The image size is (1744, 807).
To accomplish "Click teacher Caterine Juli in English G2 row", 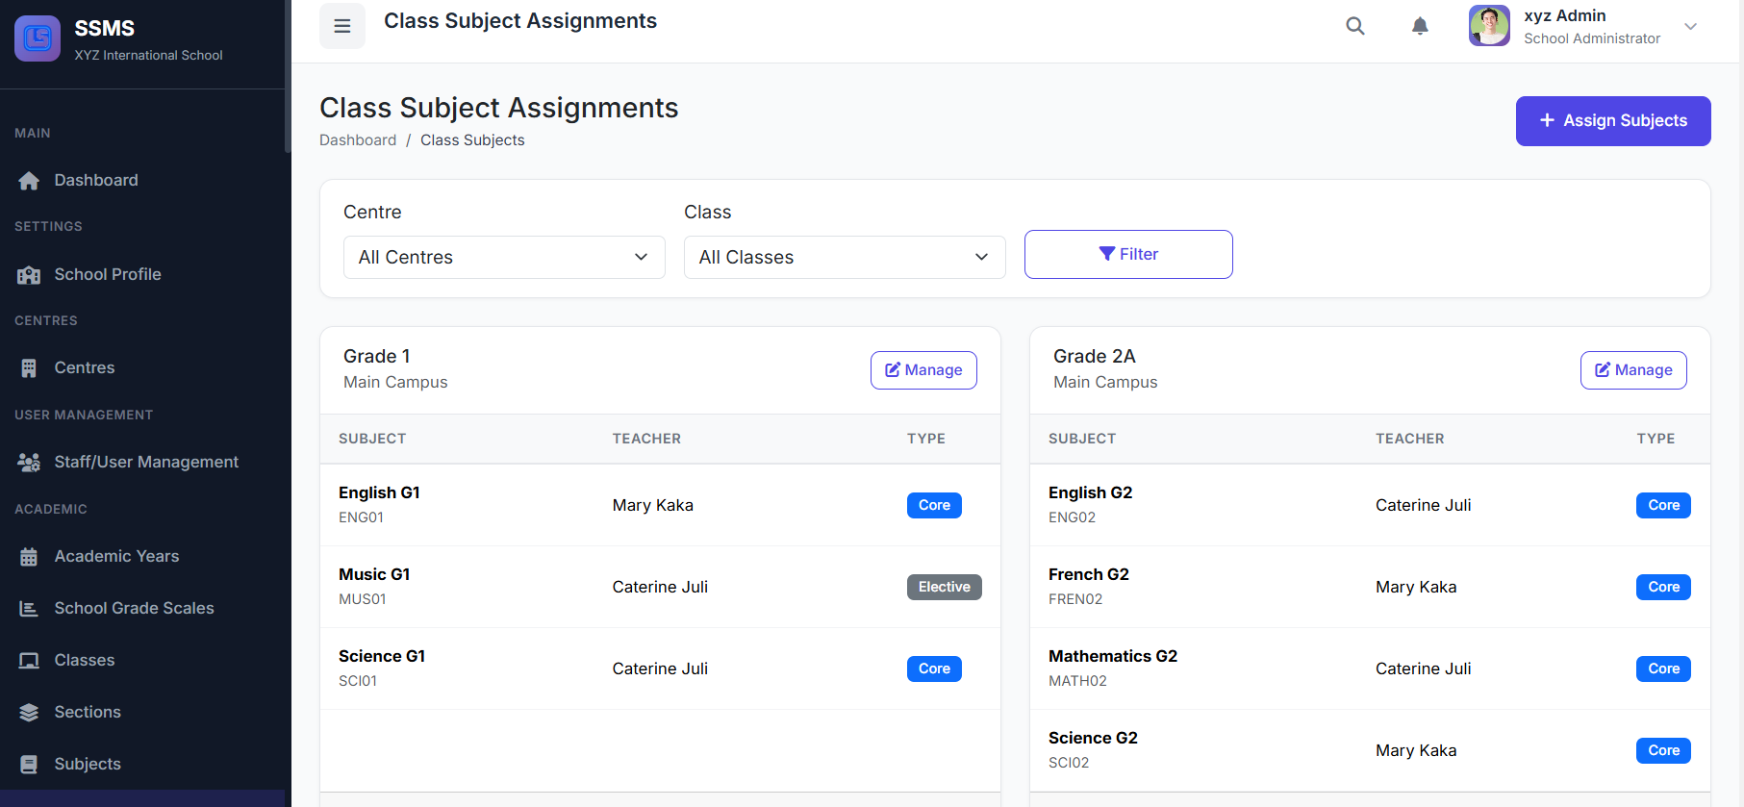I will 1424,505.
